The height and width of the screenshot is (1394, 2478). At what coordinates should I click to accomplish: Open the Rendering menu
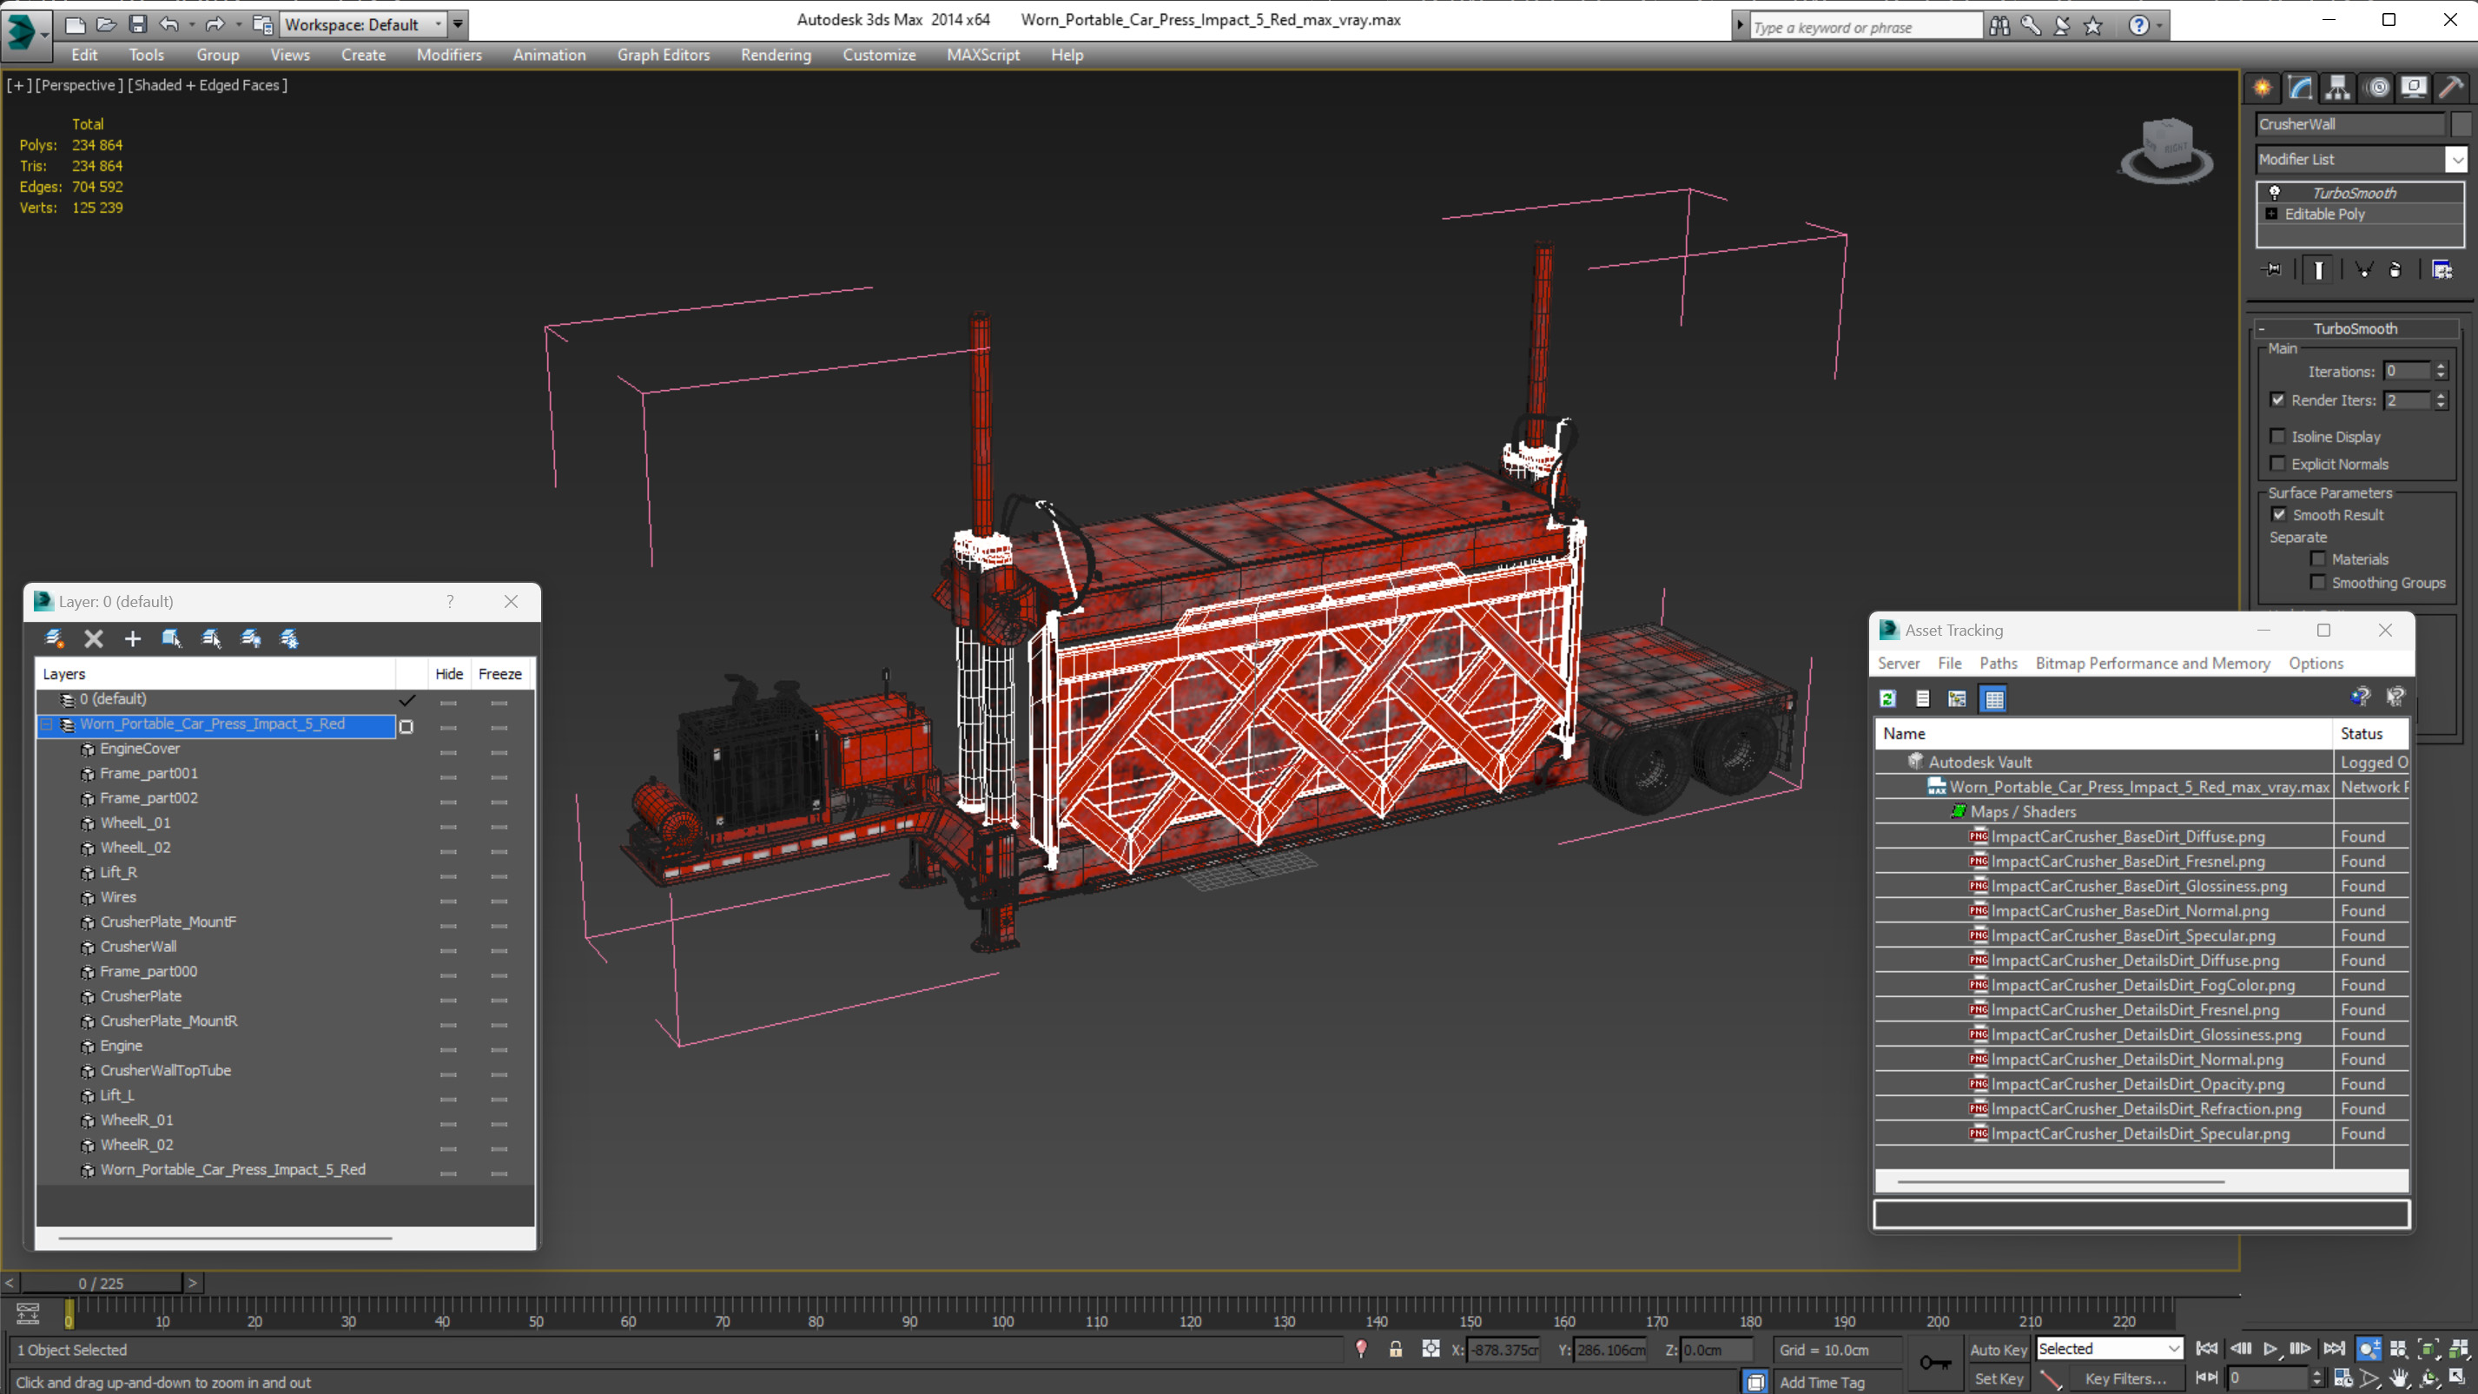point(776,55)
